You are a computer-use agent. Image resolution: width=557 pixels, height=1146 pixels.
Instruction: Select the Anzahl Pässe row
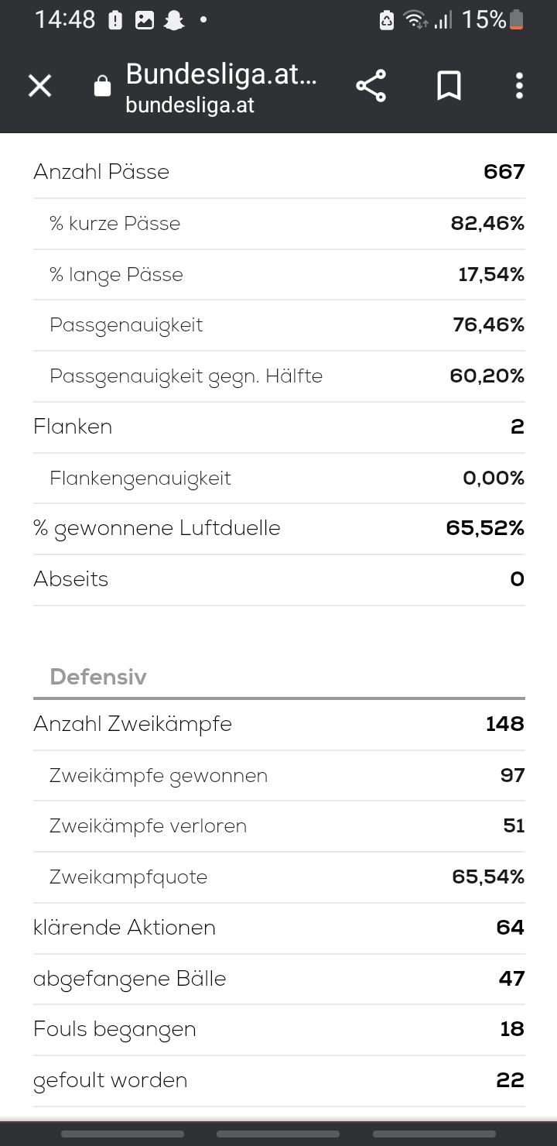tap(278, 172)
